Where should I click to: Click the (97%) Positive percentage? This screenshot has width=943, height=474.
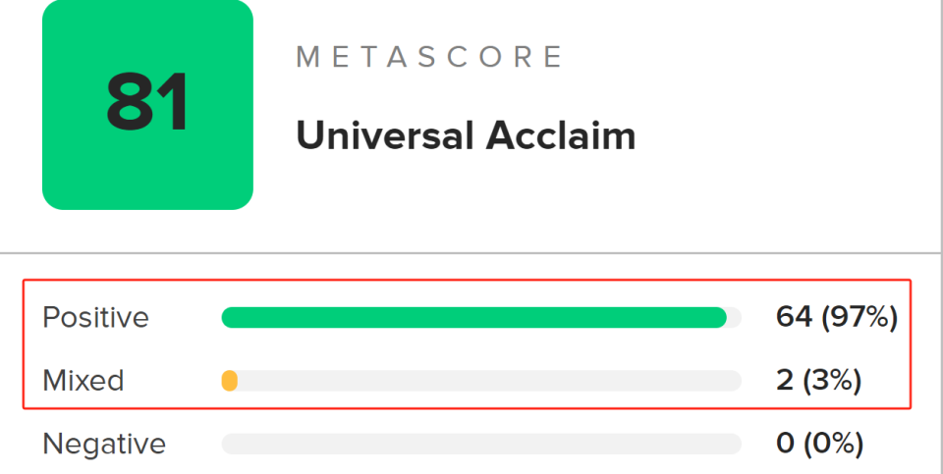pyautogui.click(x=859, y=317)
